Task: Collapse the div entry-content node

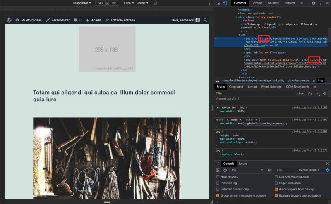Action: (236, 17)
